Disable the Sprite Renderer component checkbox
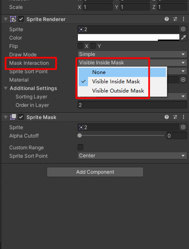189x249 pixels. coord(21,19)
